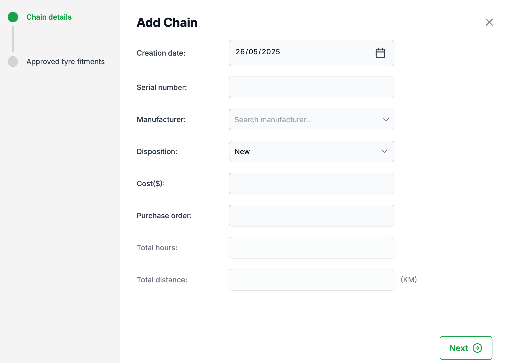Go to Approved tyre fitments step
This screenshot has height=363, width=509.
pyautogui.click(x=65, y=62)
